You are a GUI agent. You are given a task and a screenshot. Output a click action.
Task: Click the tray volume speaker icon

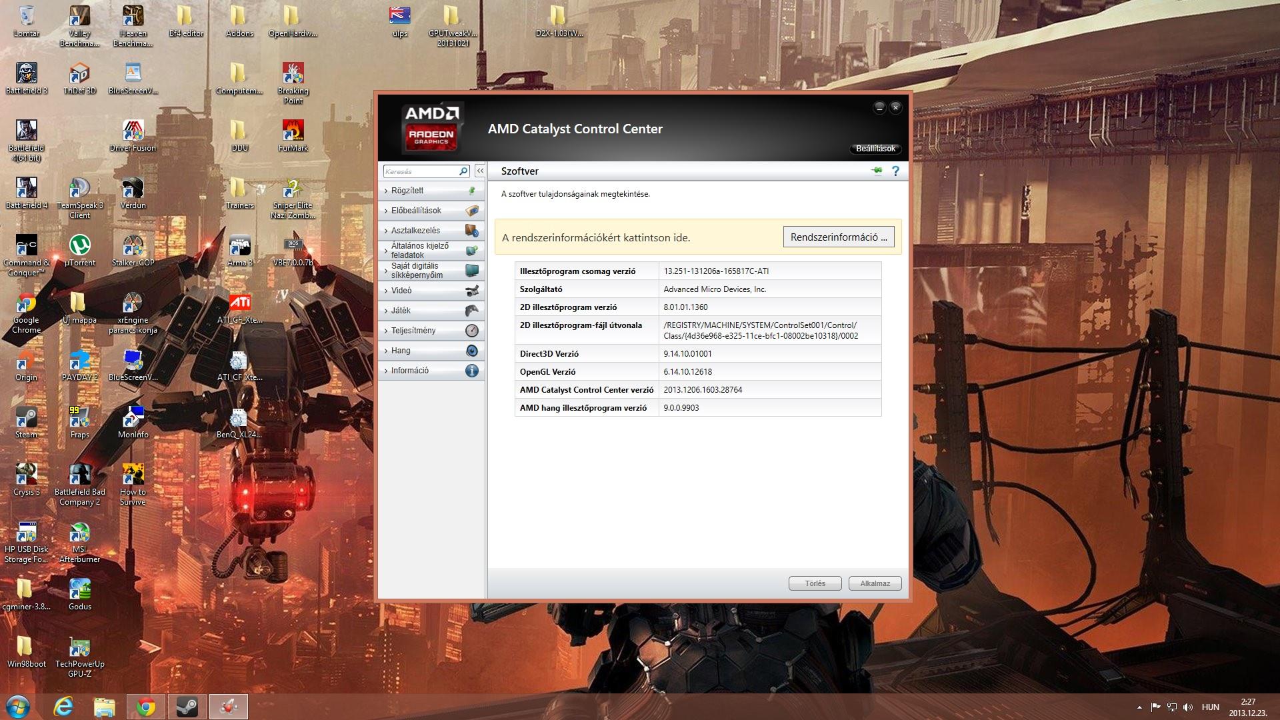[x=1187, y=707]
